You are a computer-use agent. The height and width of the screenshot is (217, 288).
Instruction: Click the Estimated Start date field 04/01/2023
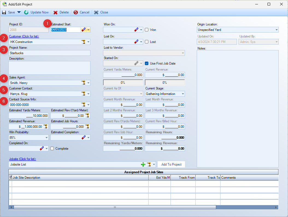click(x=66, y=30)
